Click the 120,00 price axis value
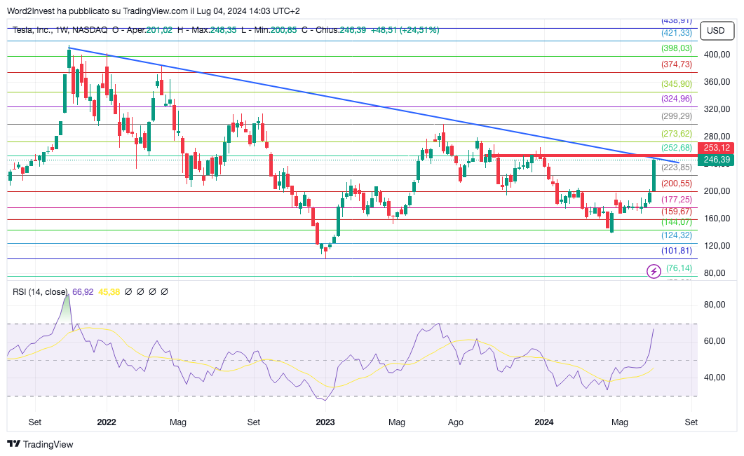The height and width of the screenshot is (456, 744). coord(717,246)
